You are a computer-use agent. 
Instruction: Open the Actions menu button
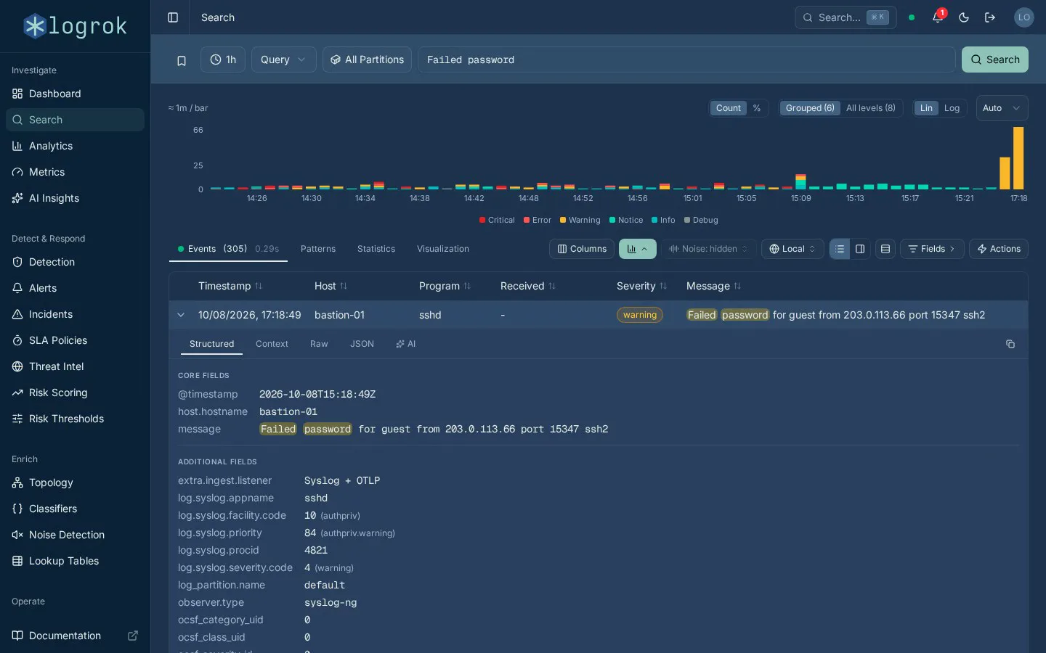click(999, 249)
